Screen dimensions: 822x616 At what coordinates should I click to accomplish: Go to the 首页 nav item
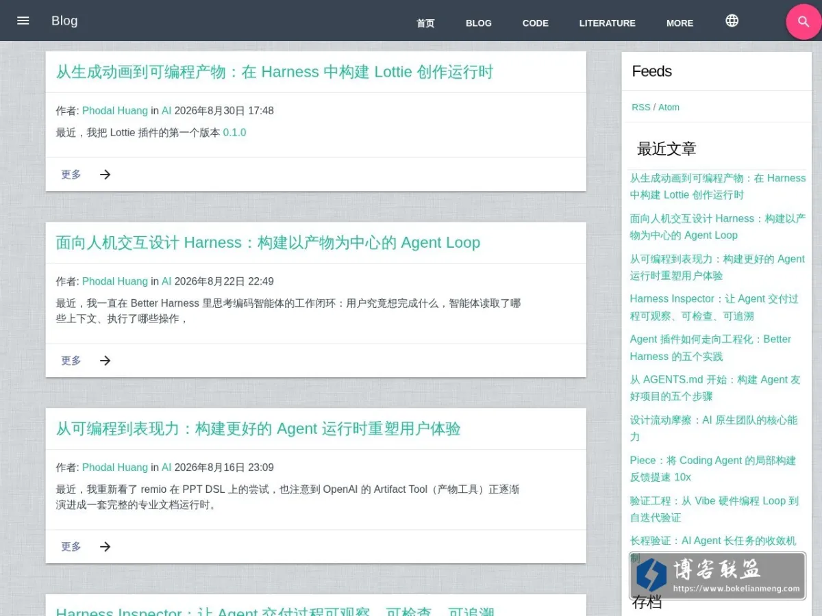point(425,23)
